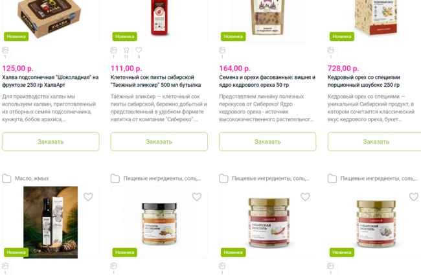Viewport: 421px width, 278px height.
Task: Order the Таежный эликсир fir juice
Action: pos(159,141)
